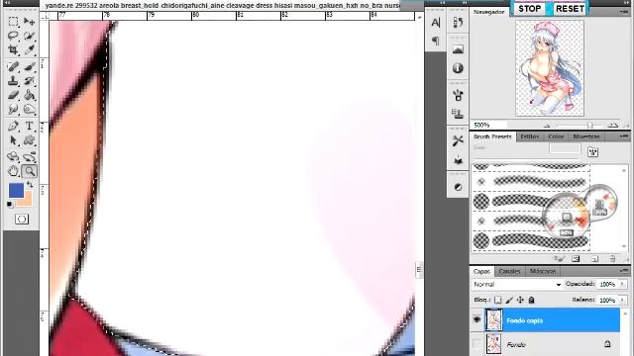634x356 pixels.
Task: Toggle lock all
Action: [532, 300]
